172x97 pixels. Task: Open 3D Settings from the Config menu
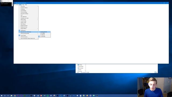(x=28, y=9)
